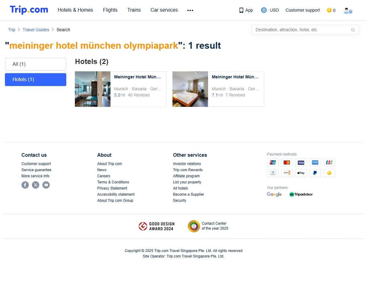Open the hotel thumbnail with bunk beds

tap(93, 89)
